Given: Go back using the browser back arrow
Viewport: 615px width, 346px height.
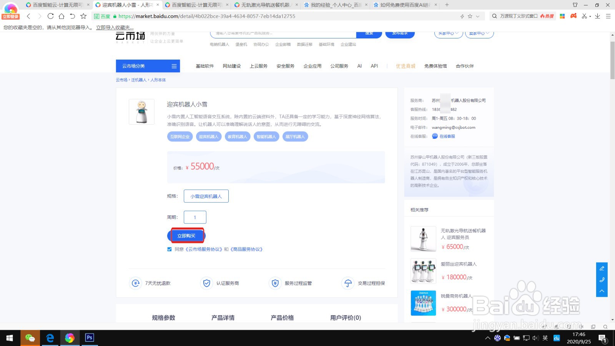Looking at the screenshot, I should pos(28,16).
